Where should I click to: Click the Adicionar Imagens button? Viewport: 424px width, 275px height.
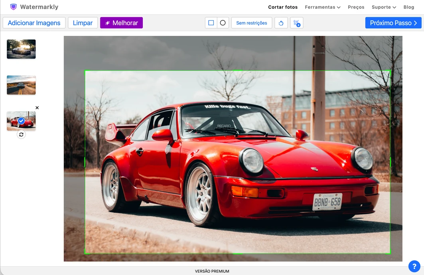pos(34,23)
